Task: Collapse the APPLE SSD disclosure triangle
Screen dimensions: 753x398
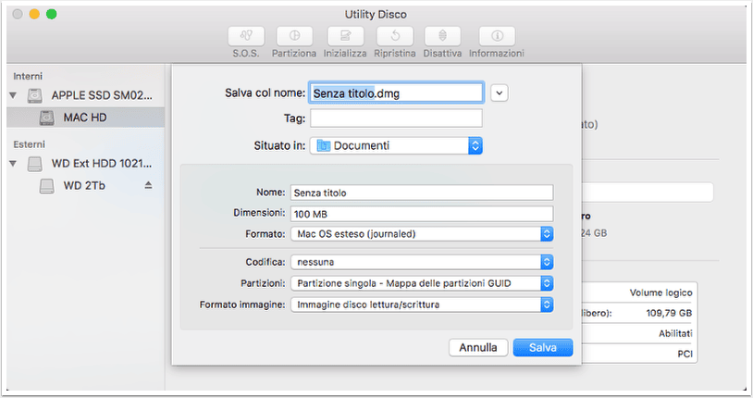Action: (13, 95)
